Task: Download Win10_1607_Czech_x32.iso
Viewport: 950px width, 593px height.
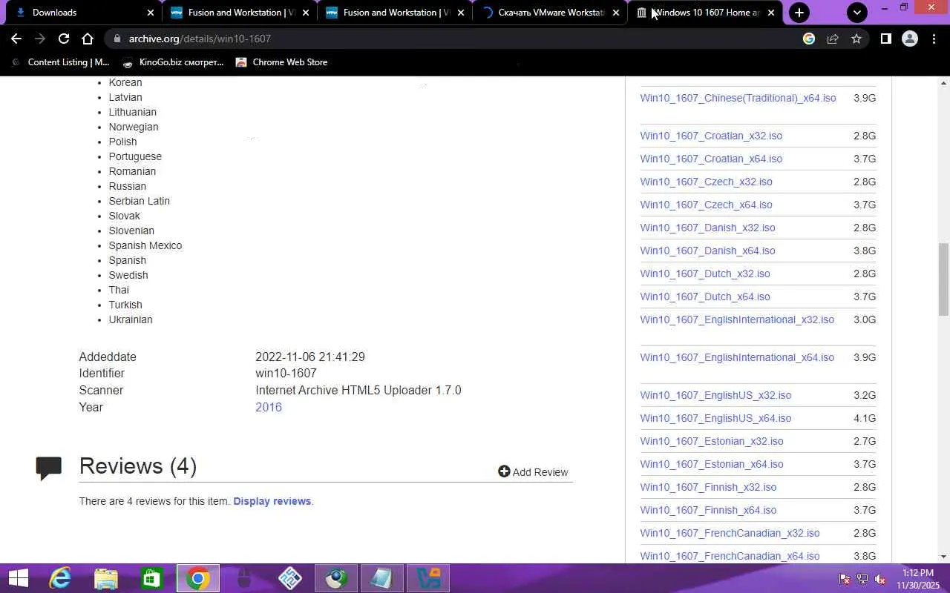Action: coord(706,182)
